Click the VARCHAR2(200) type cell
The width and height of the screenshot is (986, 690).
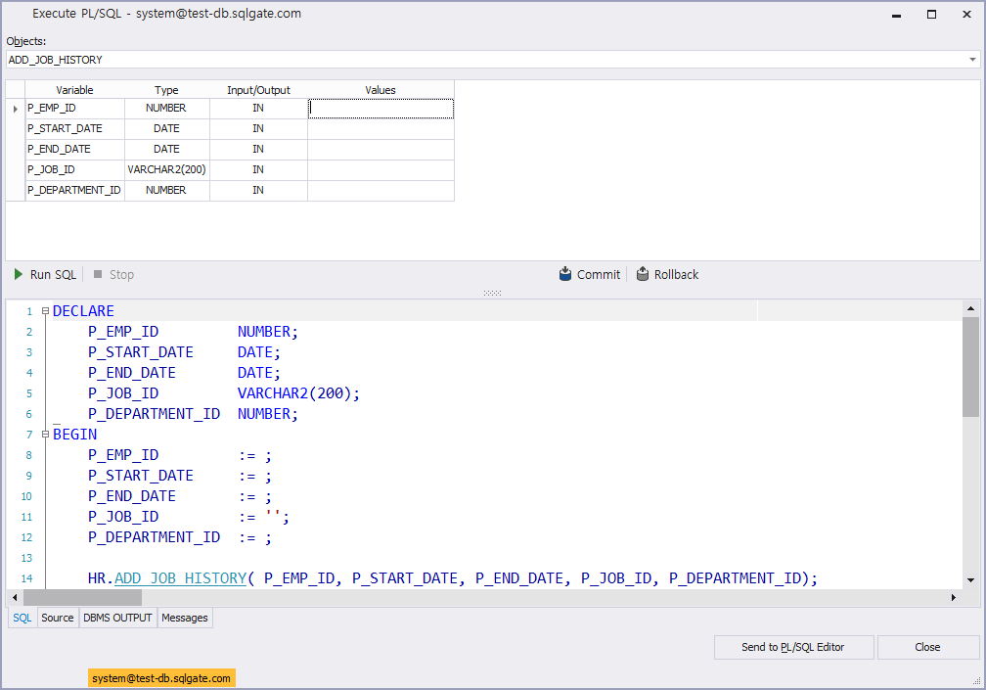point(166,170)
